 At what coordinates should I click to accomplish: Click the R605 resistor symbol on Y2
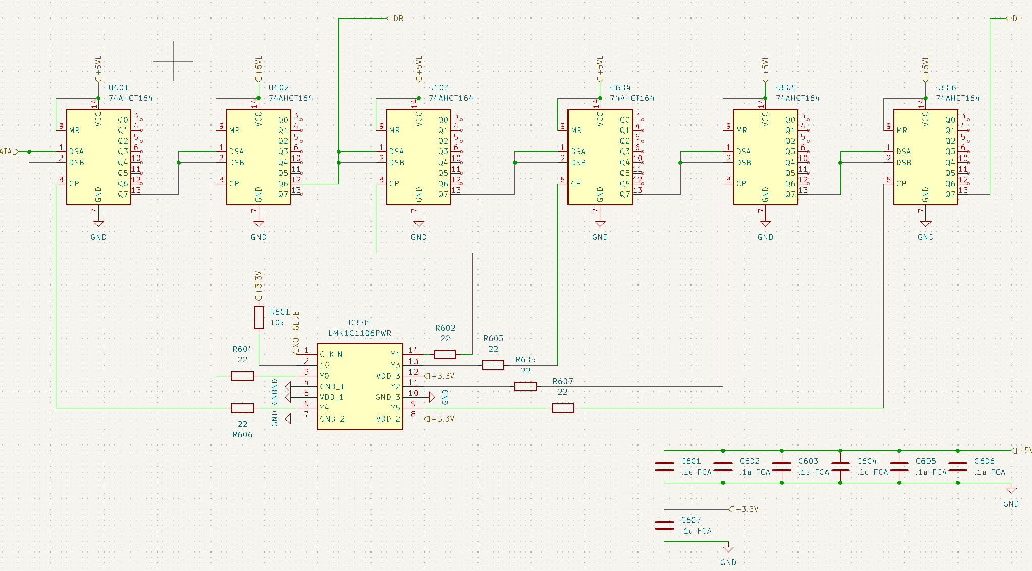[526, 387]
